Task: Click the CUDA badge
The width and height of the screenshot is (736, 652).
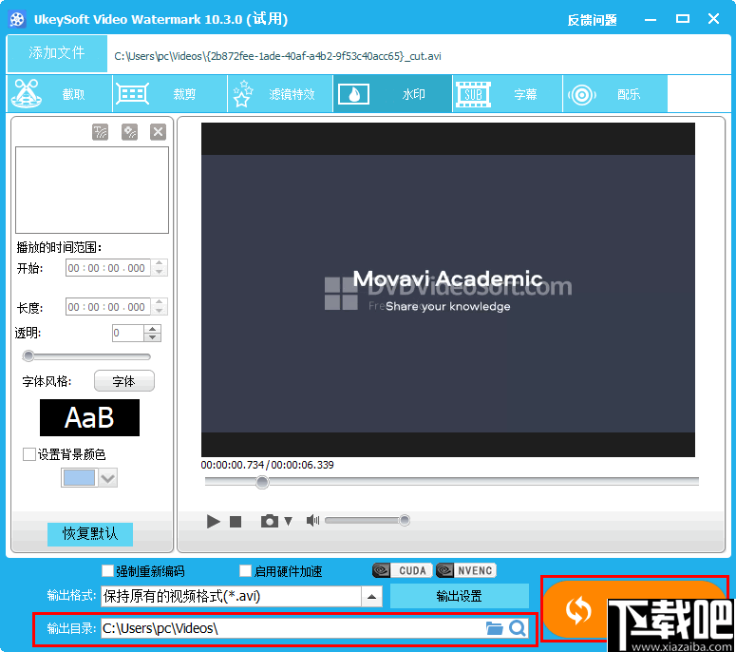Action: pyautogui.click(x=403, y=570)
